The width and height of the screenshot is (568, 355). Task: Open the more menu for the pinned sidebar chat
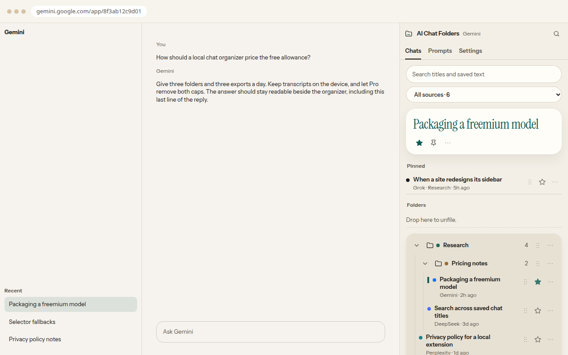pos(555,182)
